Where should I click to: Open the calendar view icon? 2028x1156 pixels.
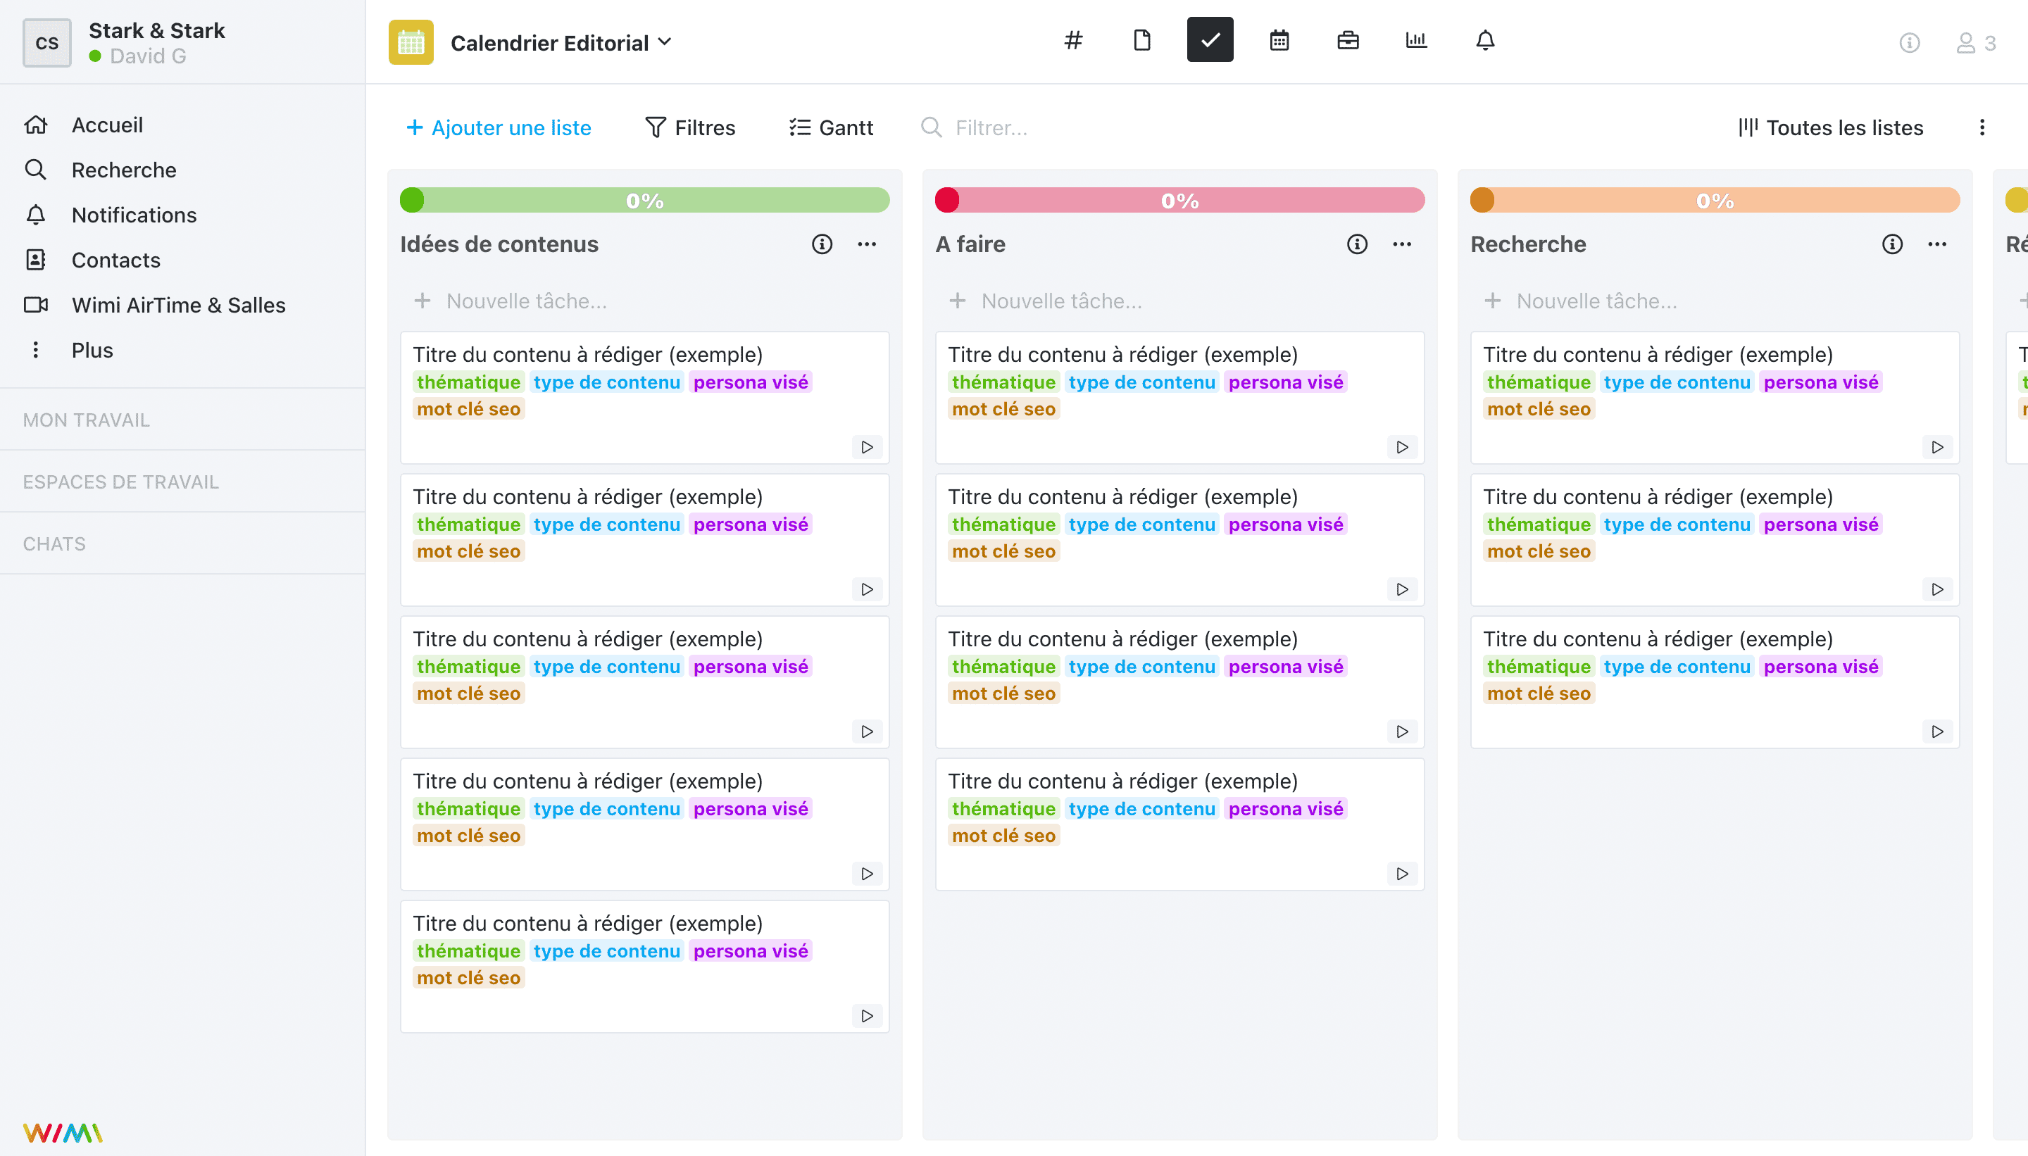1279,39
